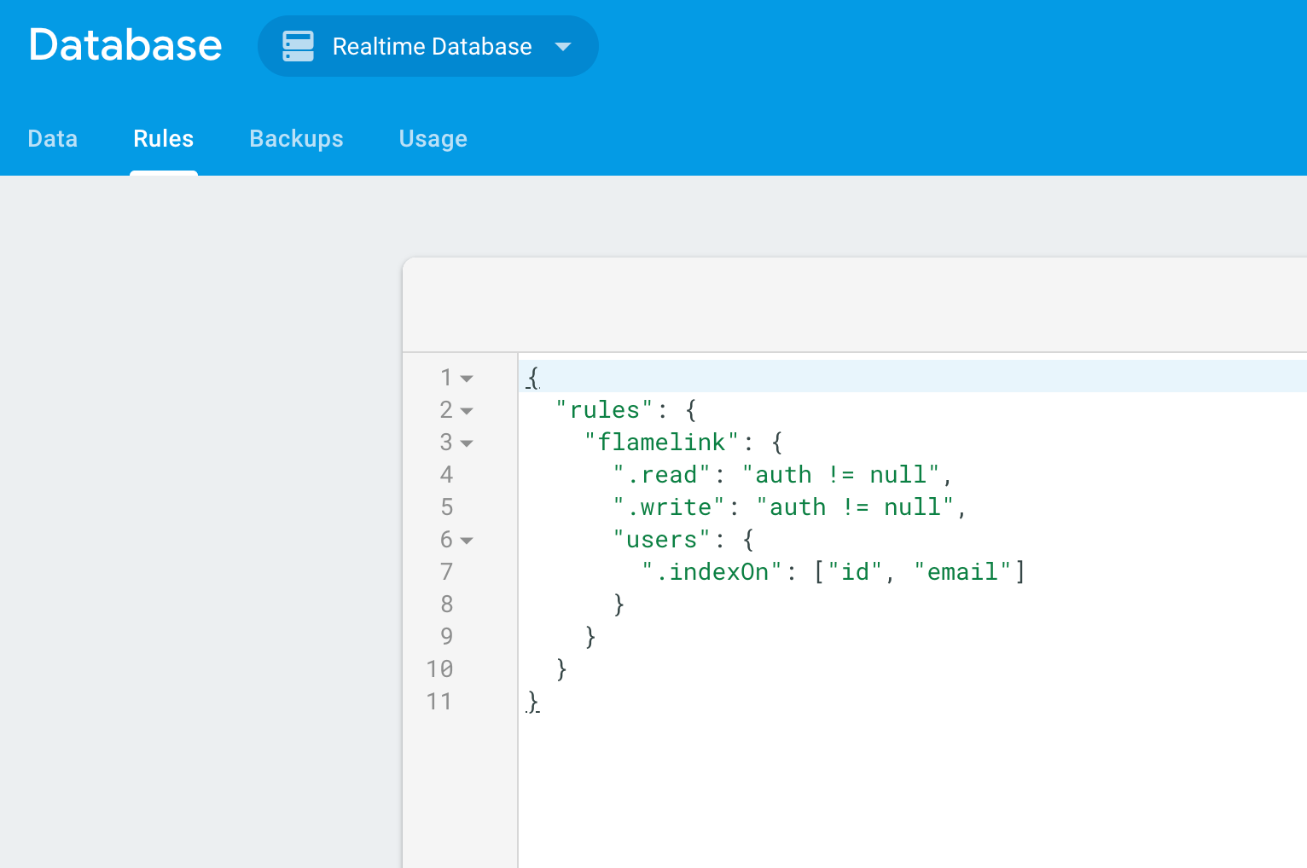The image size is (1307, 868).
Task: Open the Backups tab
Action: point(296,138)
